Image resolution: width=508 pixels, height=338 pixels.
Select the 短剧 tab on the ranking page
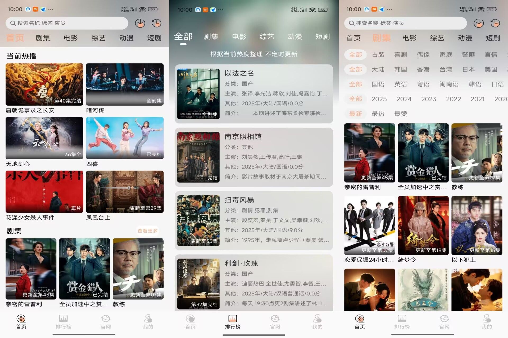tap(322, 37)
